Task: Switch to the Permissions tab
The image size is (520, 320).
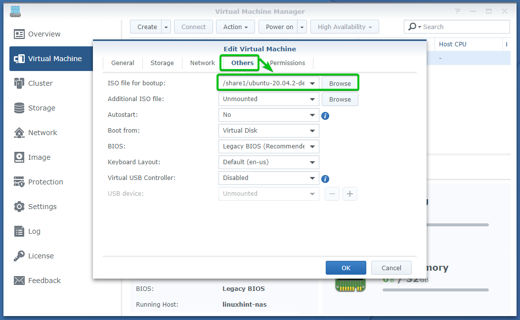Action: click(288, 63)
